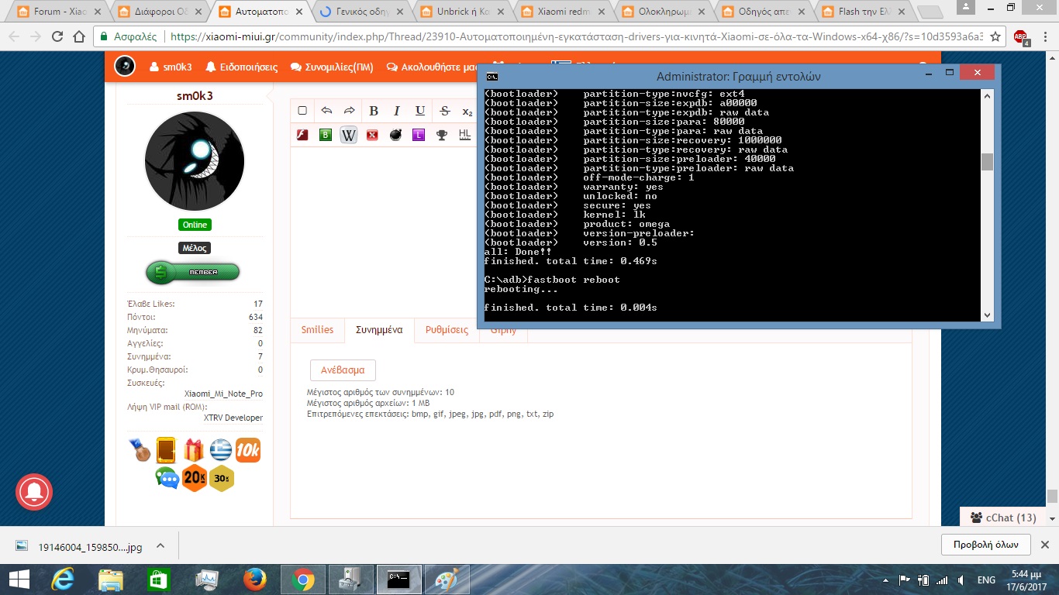Expand options for downloaded jpg file

coord(160,546)
